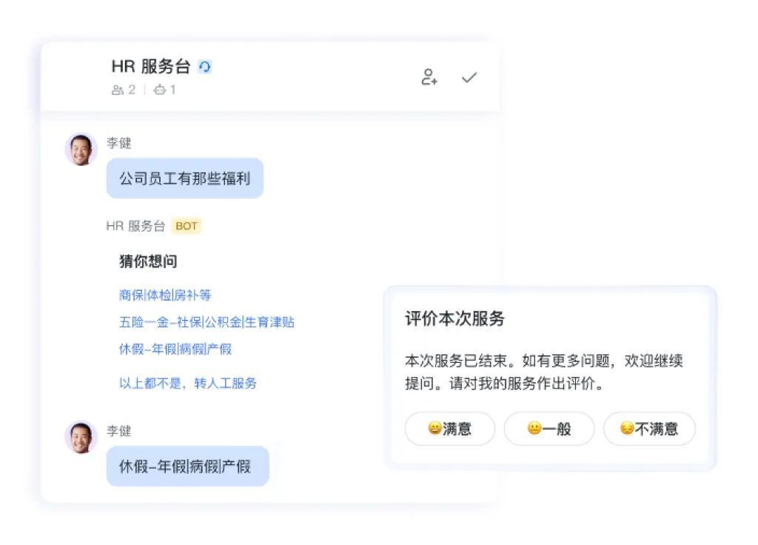
Task: Rate the service as 一般
Action: (549, 429)
